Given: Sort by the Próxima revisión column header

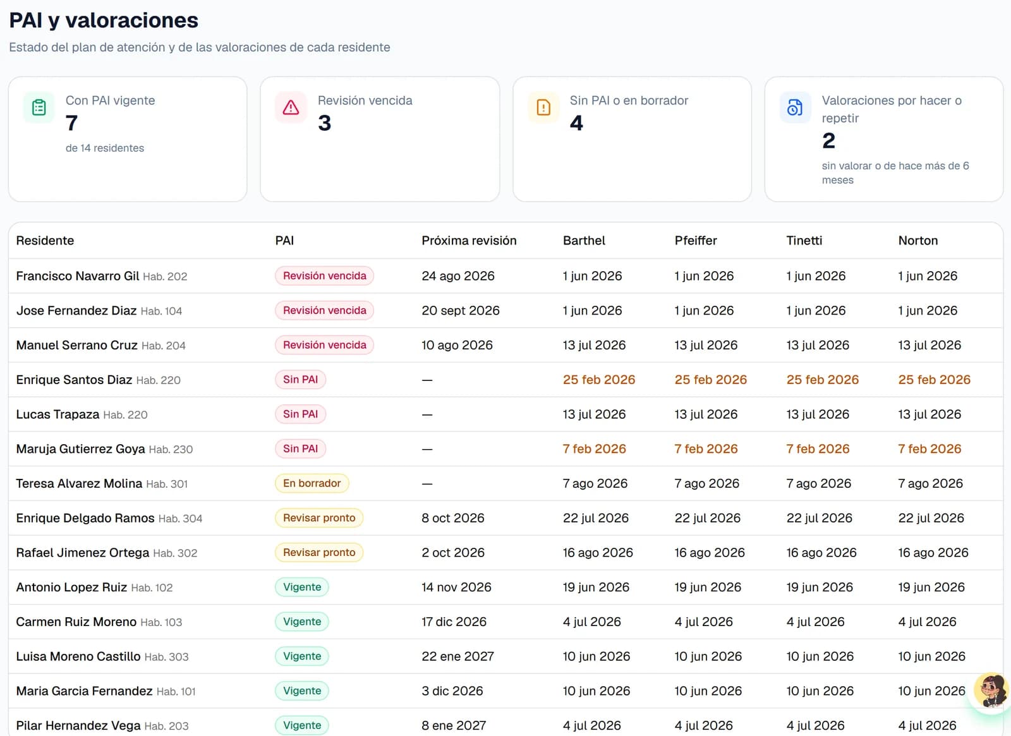Looking at the screenshot, I should 469,241.
